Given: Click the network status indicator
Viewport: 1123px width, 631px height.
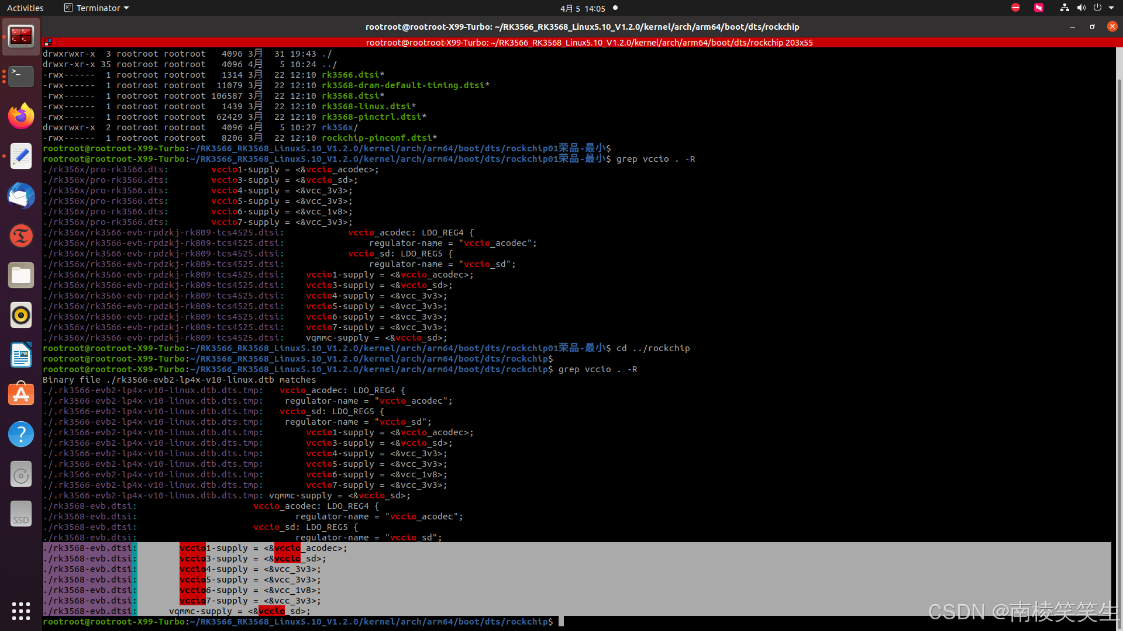Looking at the screenshot, I should pyautogui.click(x=1065, y=8).
